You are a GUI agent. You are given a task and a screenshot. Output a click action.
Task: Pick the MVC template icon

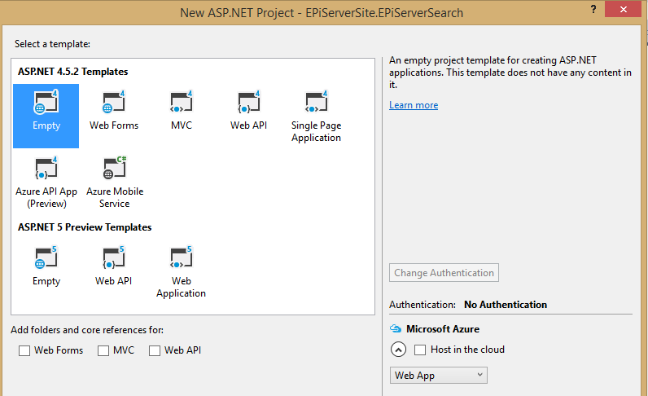(x=182, y=102)
